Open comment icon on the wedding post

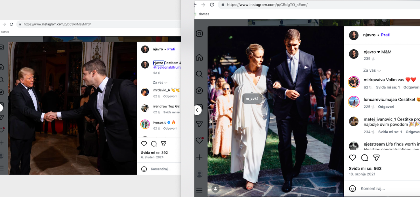tap(364, 157)
